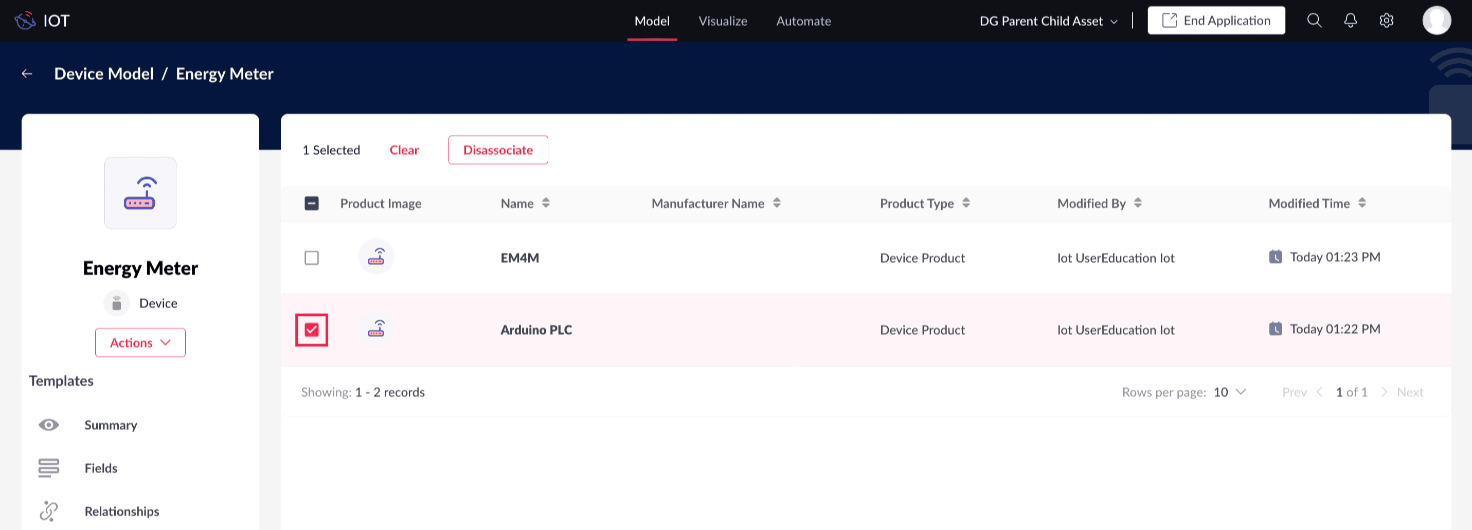Open the DG Parent Child Asset dropdown
1472x530 pixels.
coord(1048,21)
